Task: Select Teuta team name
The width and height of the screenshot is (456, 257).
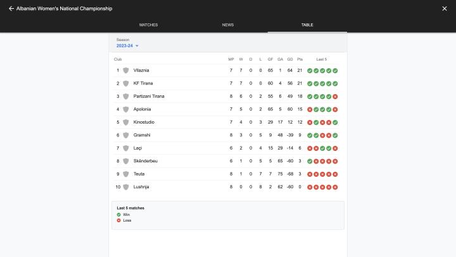Action: click(139, 174)
